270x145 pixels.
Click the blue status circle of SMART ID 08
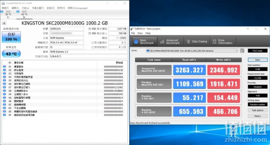(4, 91)
